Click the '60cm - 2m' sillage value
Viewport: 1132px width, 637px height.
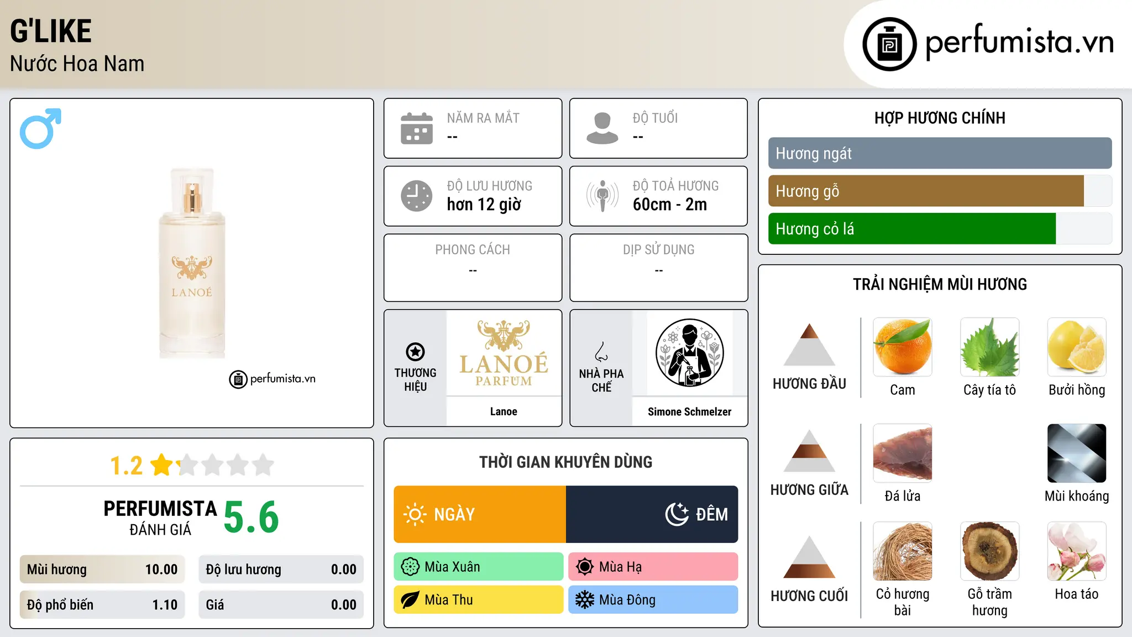[x=670, y=205]
